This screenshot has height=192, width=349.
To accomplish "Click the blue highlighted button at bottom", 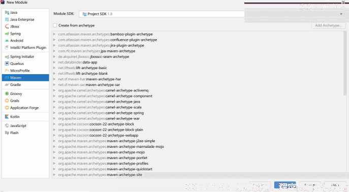I will (285, 185).
